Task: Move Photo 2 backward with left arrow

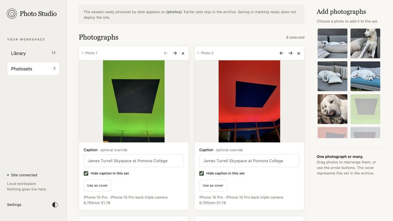Action: [282, 53]
